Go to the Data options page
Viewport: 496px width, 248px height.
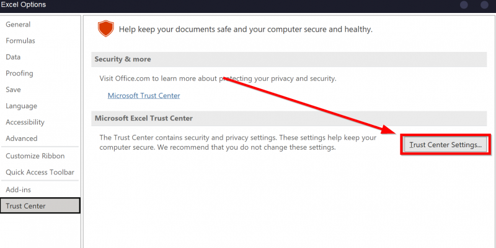tap(13, 57)
